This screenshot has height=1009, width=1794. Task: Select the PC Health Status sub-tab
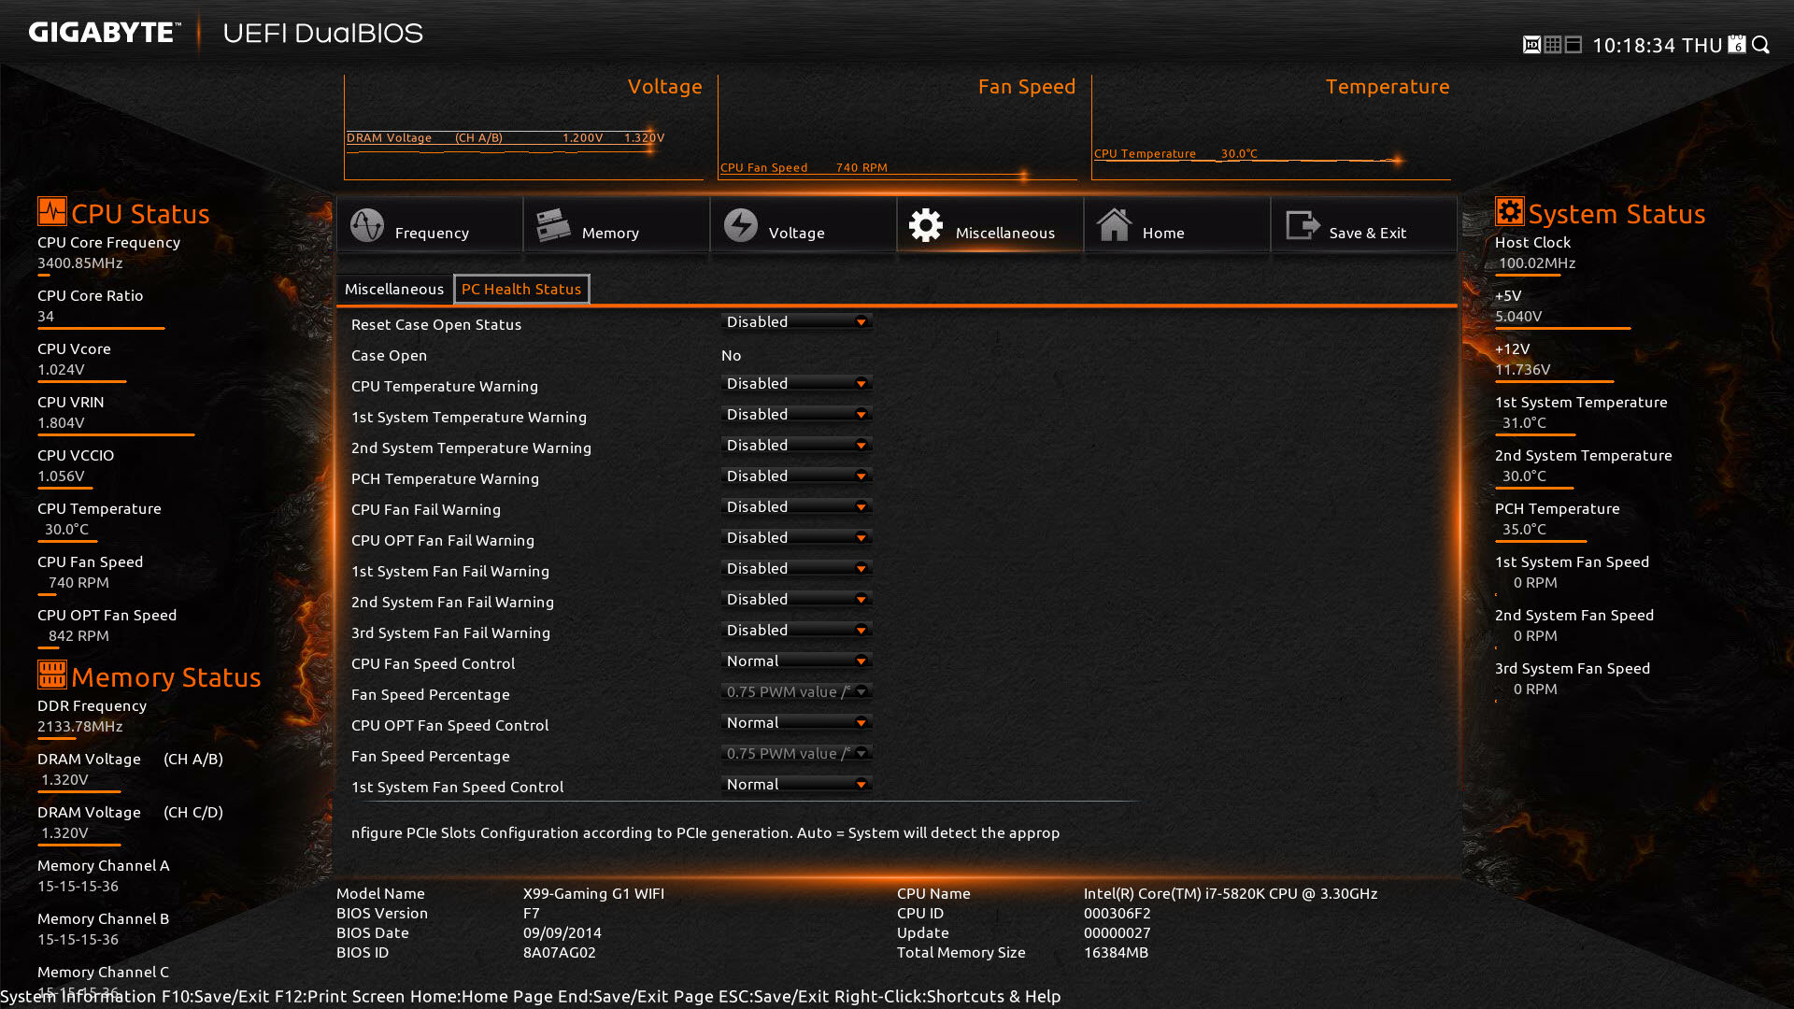[521, 289]
